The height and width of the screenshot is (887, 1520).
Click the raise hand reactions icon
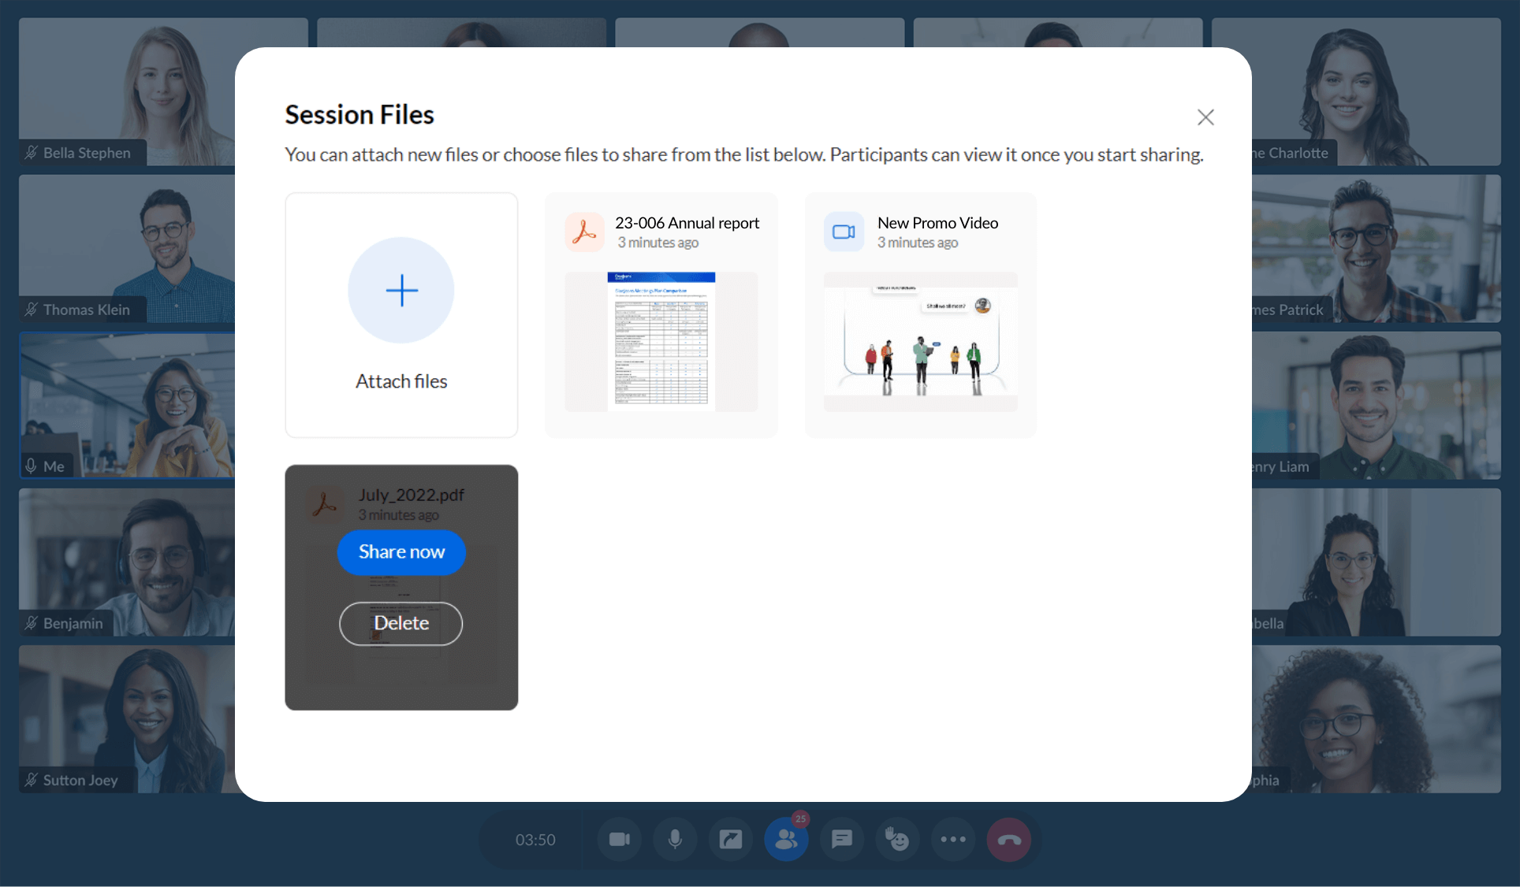coord(897,839)
